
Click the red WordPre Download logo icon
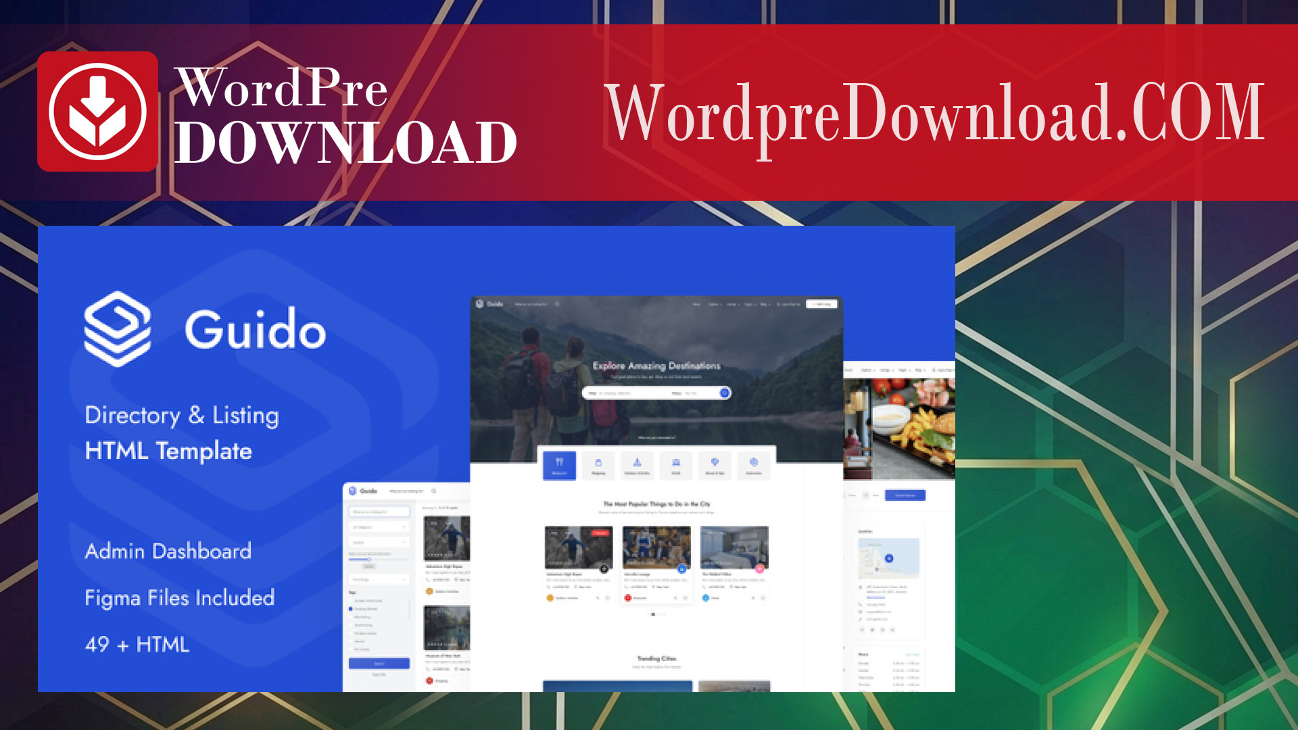click(97, 112)
